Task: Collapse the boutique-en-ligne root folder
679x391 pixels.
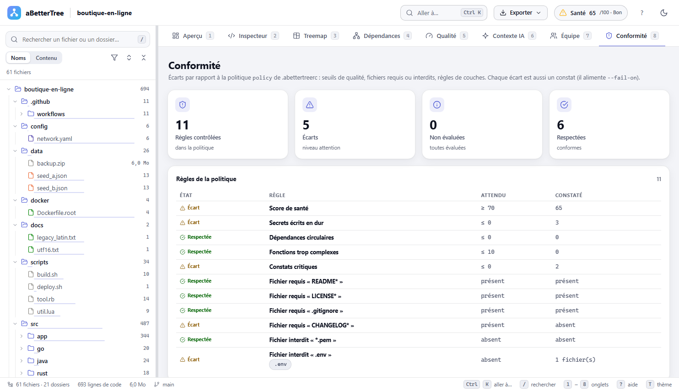Action: pyautogui.click(x=9, y=89)
